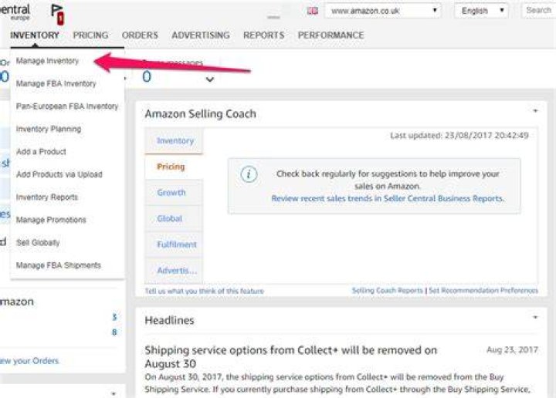Collapse the Amazon Selling Coach panel arrow
Screen dimensions: 556x398
(x=535, y=111)
